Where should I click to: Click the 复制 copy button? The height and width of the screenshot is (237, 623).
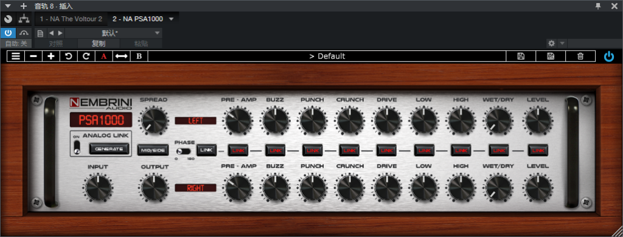pyautogui.click(x=99, y=44)
